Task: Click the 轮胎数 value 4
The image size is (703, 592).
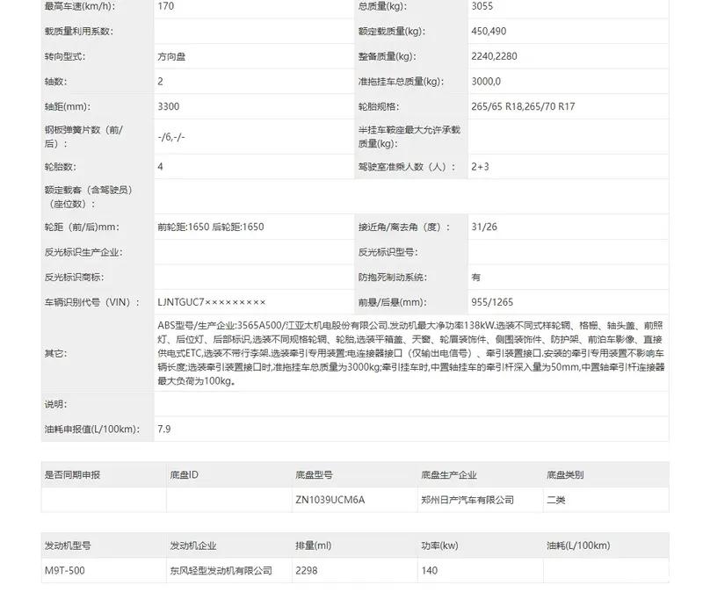Action: coord(160,167)
